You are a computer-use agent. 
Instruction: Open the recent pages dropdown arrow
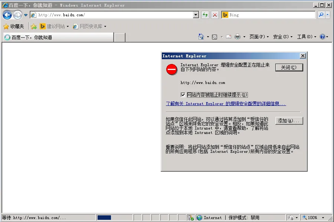pos(26,15)
